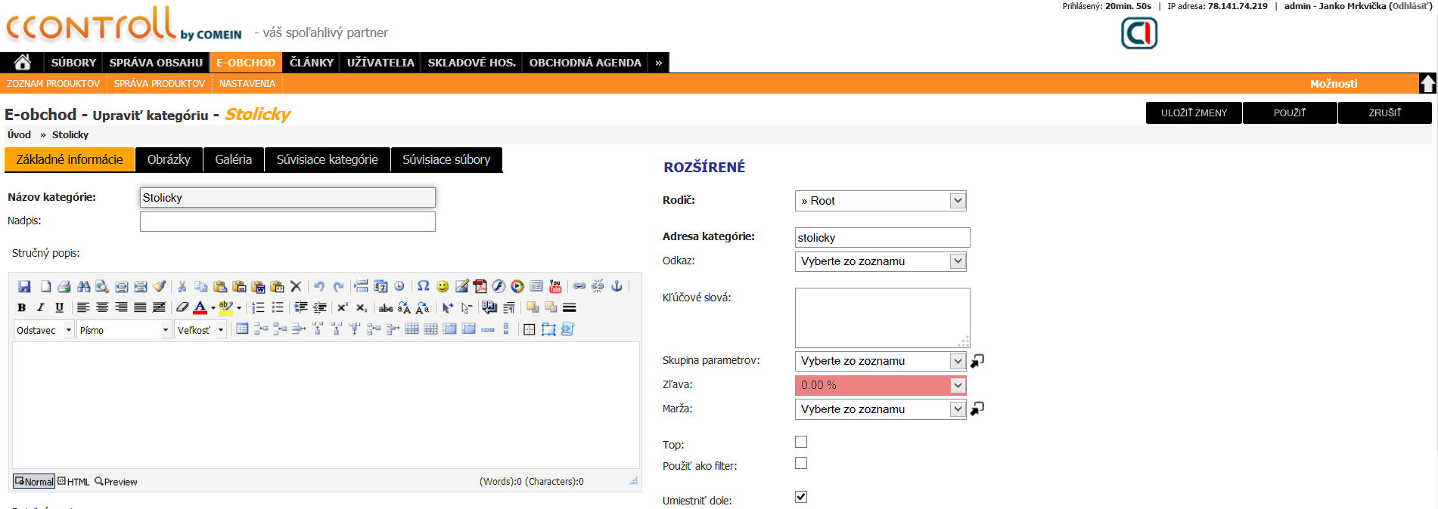This screenshot has height=509, width=1438.
Task: Go to home via the house icon
Action: click(22, 63)
